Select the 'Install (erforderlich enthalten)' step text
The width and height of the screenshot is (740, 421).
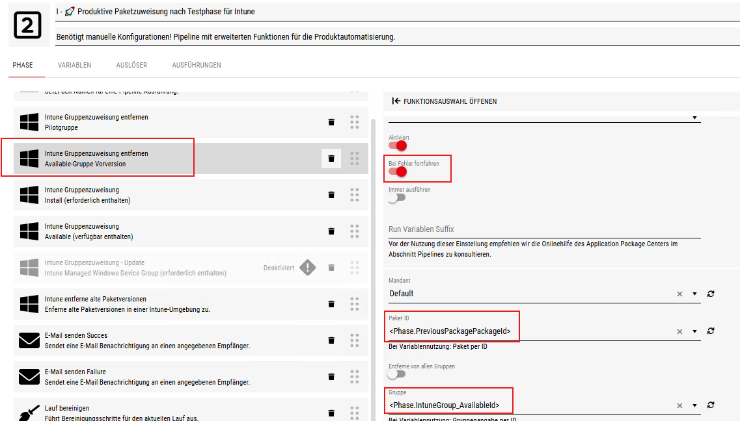pos(88,200)
